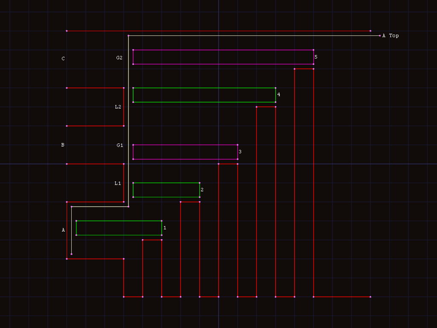This screenshot has height=328, width=437.
Task: Click the "G2" label
Action: coord(119,58)
